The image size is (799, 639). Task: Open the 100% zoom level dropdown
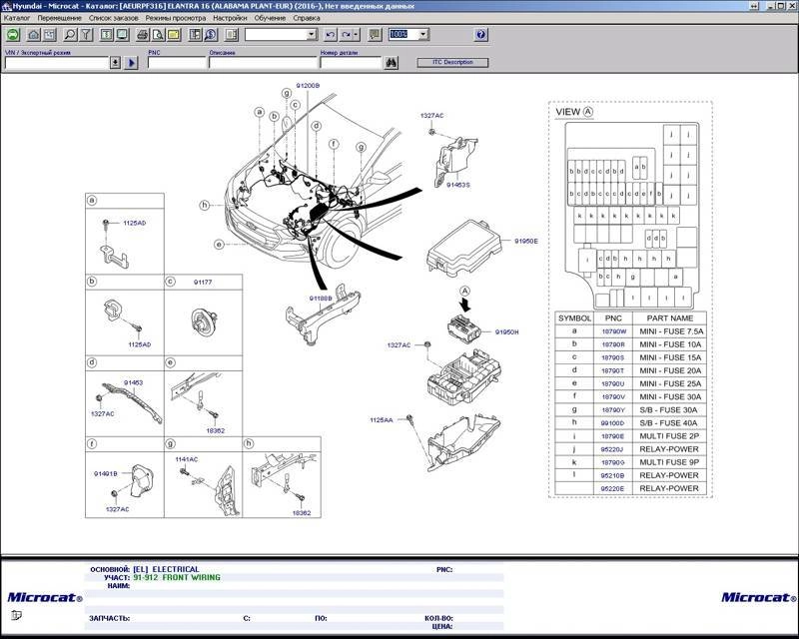tap(422, 35)
